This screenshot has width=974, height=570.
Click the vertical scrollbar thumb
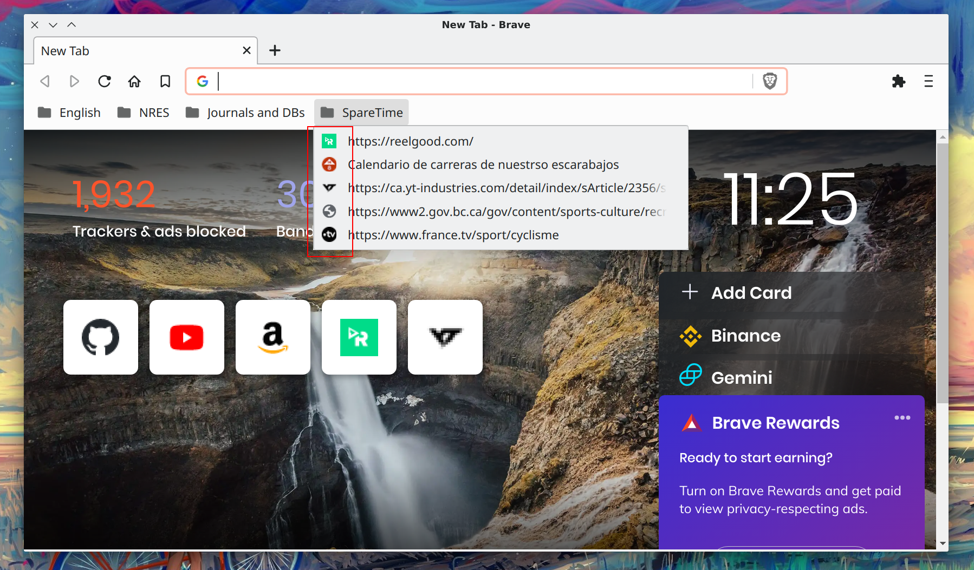click(943, 273)
